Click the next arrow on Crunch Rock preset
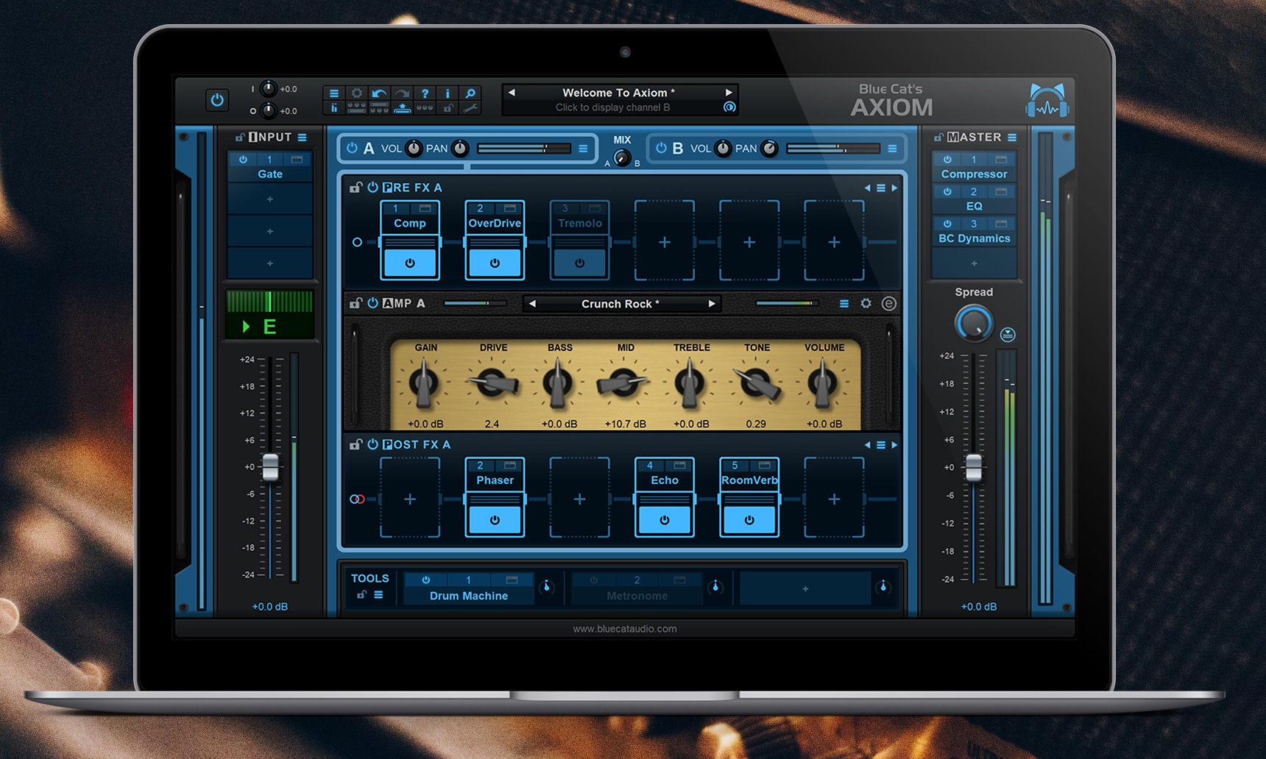1266x759 pixels. click(x=712, y=303)
